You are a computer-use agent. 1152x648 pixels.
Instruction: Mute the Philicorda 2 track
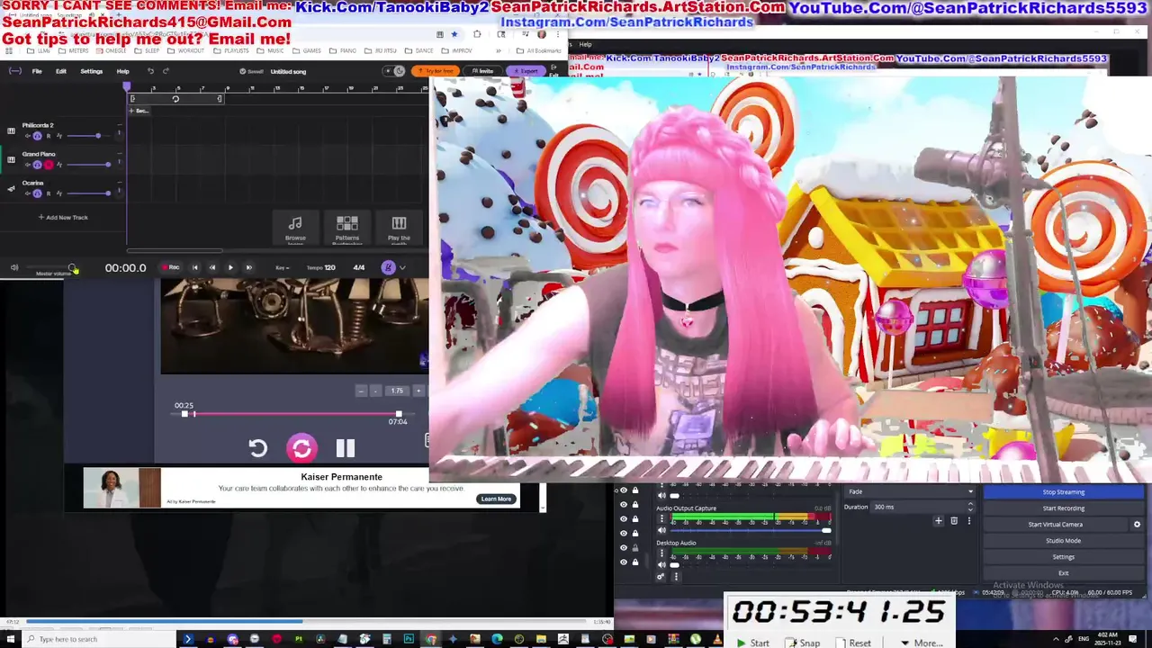coord(28,136)
